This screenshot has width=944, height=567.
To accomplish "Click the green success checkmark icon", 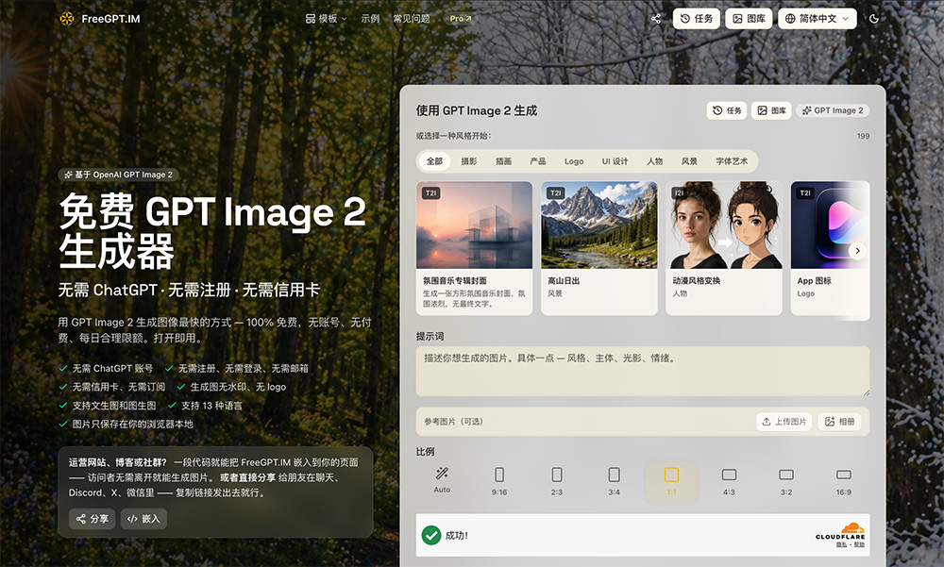I will point(431,535).
